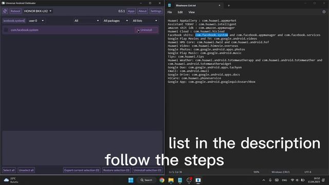
Task: Click highlighted com.facebook.system text in Notepad
Action: [x=211, y=35]
